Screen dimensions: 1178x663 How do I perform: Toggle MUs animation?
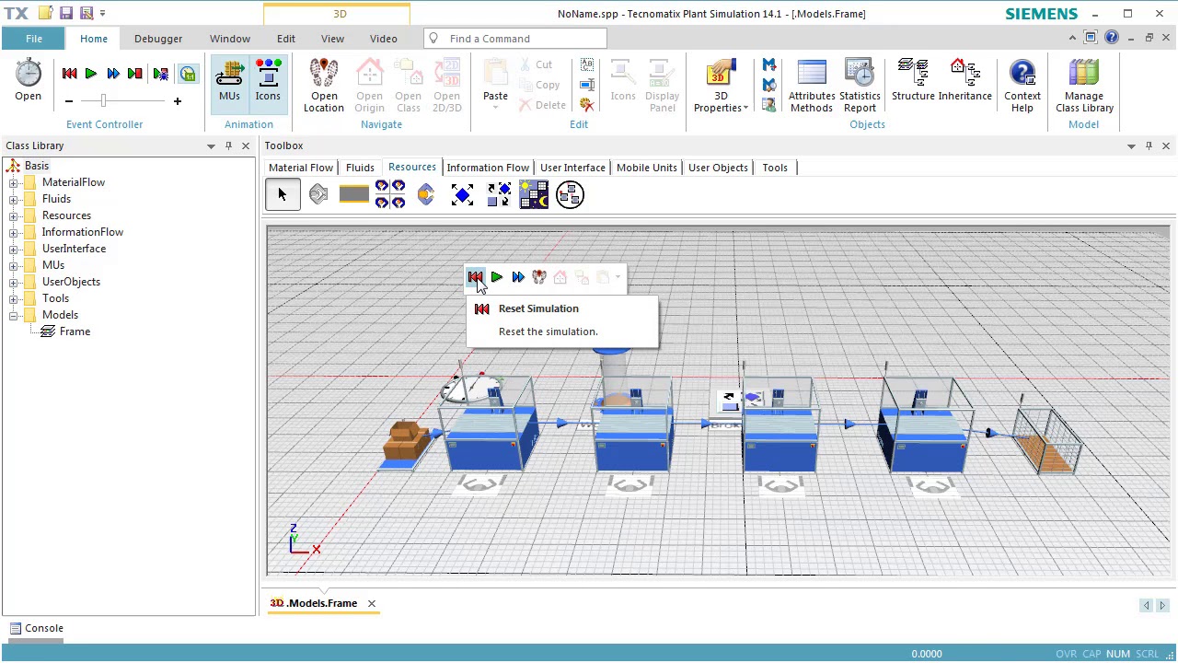click(229, 81)
